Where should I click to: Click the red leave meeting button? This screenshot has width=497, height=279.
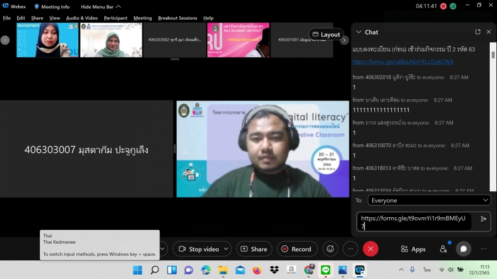pos(371,249)
